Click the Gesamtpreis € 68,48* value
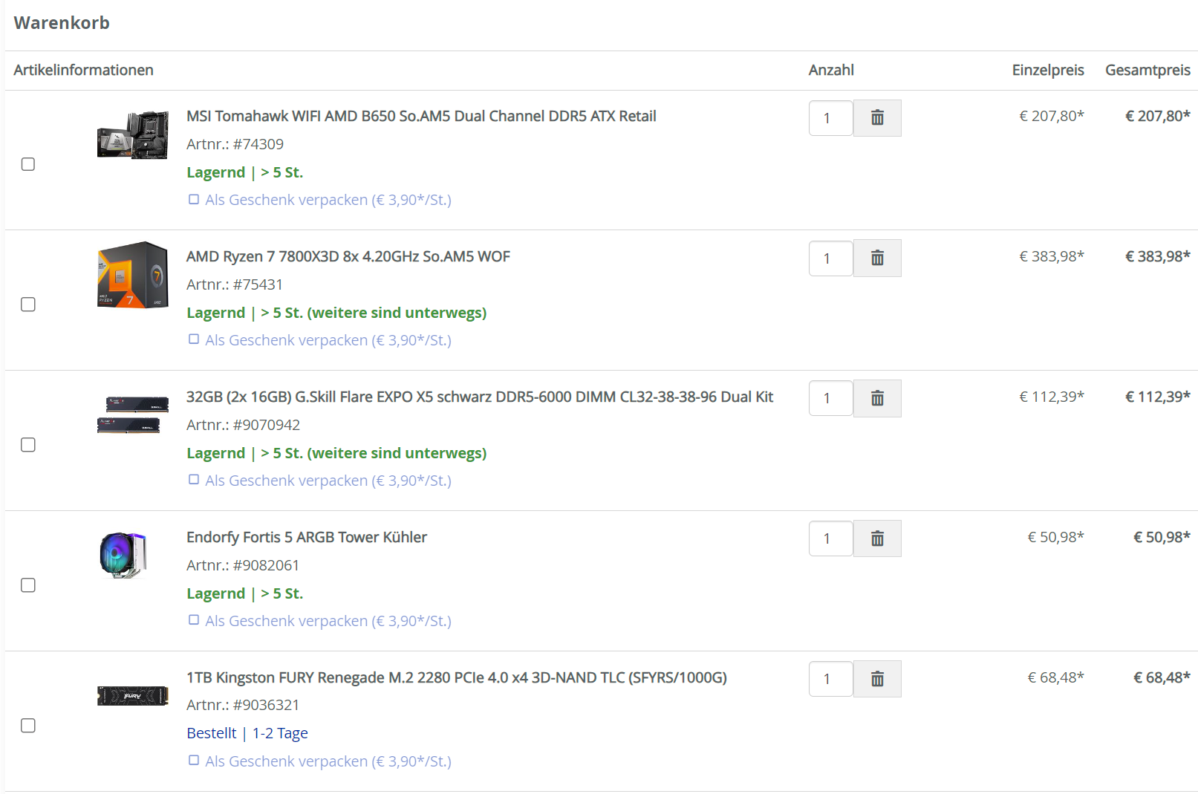The height and width of the screenshot is (794, 1198). (1162, 677)
